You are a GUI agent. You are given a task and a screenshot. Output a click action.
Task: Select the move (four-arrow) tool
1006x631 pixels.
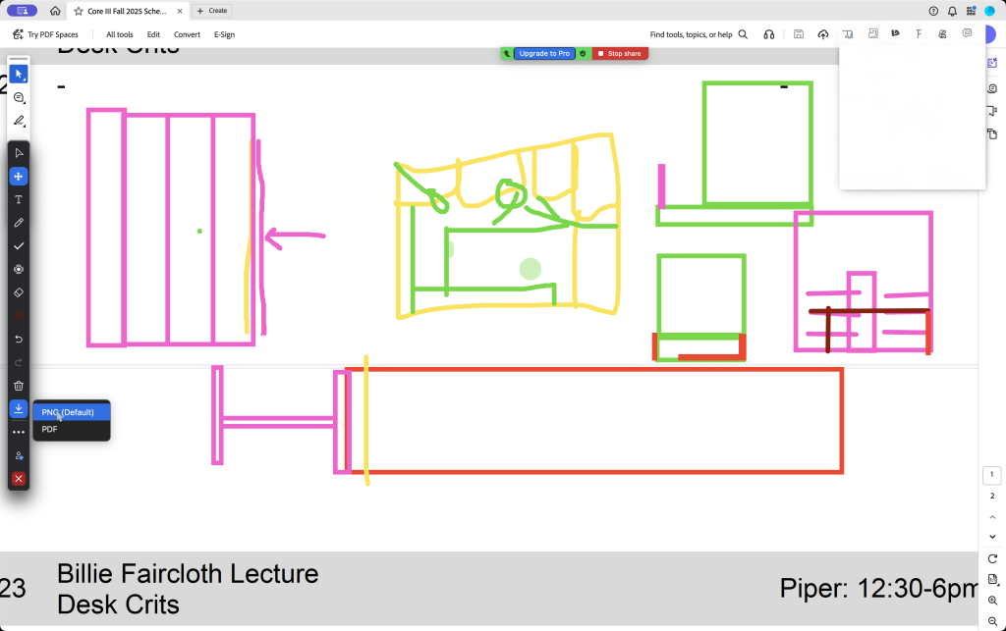click(x=19, y=177)
